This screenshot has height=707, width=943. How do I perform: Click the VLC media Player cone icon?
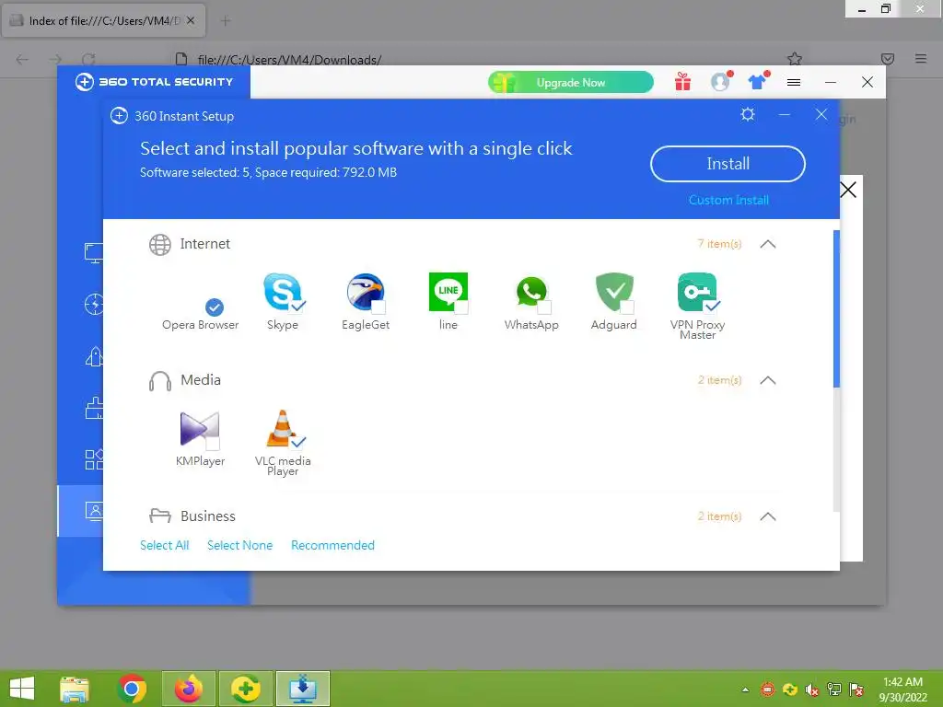[282, 429]
